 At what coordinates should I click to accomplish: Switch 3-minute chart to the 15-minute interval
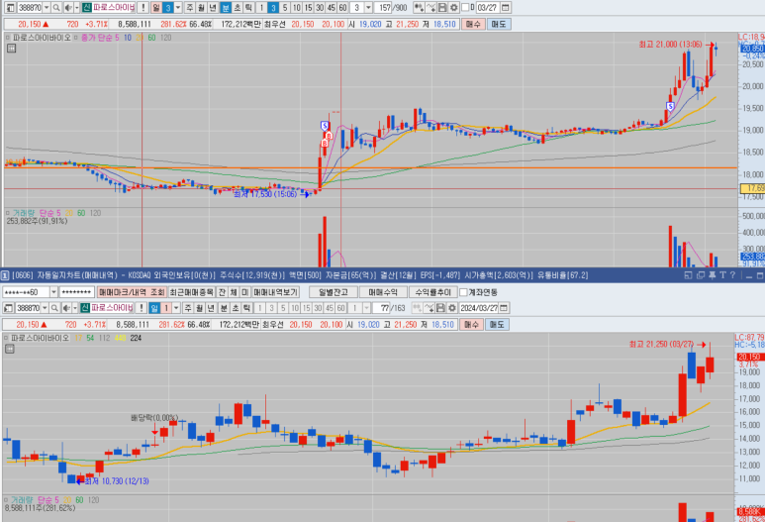pyautogui.click(x=309, y=8)
